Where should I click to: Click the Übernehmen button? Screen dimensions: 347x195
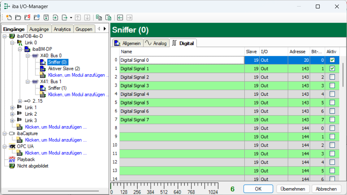[x=292, y=189]
